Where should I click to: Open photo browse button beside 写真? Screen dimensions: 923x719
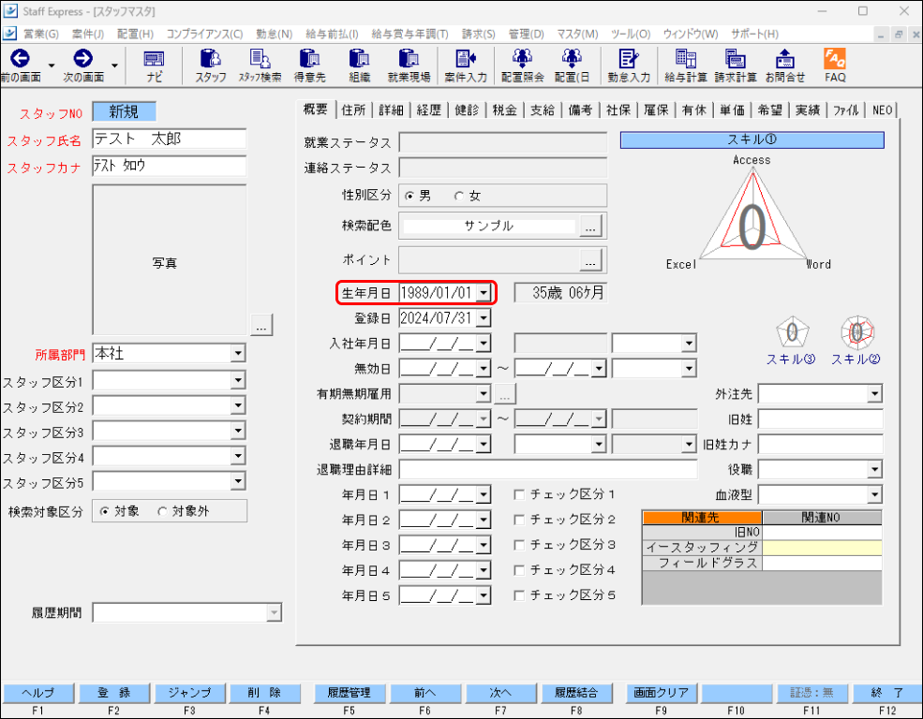pos(261,325)
